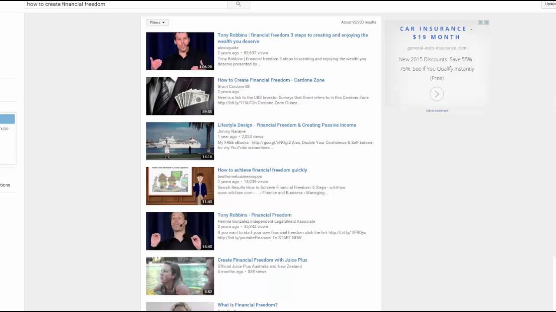Open the AdChoices info icon

pyautogui.click(x=481, y=23)
